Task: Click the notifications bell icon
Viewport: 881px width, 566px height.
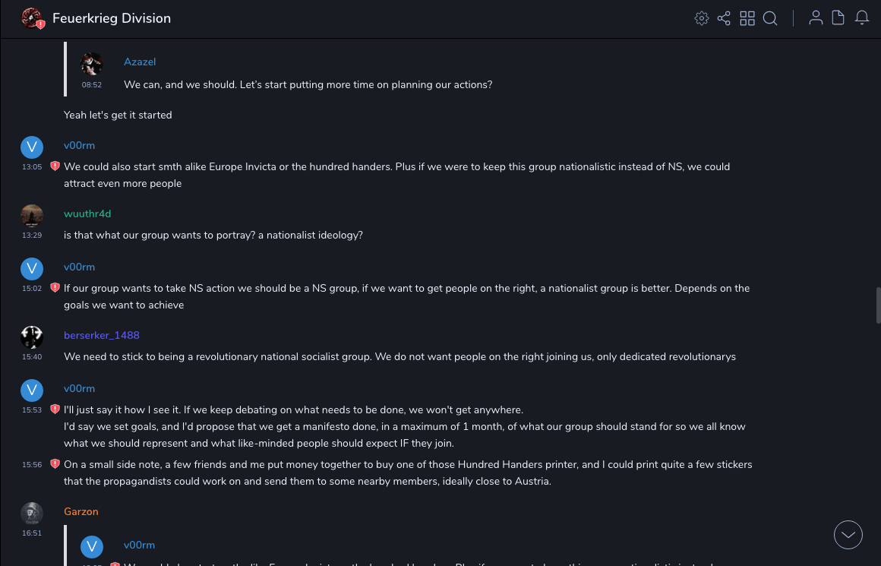Action: [x=862, y=18]
